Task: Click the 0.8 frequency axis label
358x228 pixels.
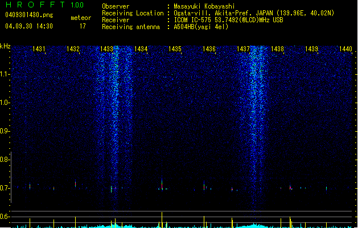Action: [x=5, y=160]
